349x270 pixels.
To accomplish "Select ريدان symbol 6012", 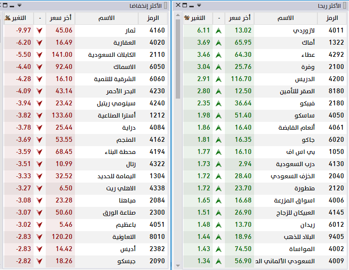I will pos(336,225).
